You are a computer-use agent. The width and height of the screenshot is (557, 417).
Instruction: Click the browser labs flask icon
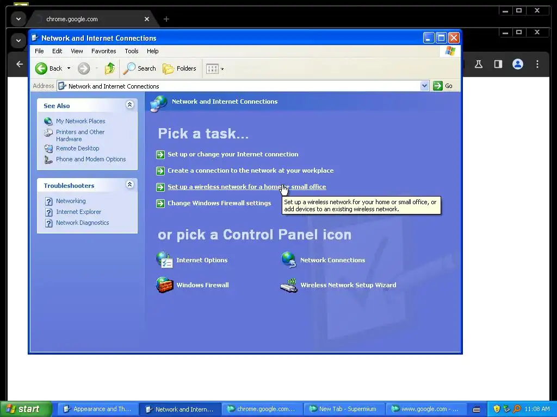coord(479,64)
